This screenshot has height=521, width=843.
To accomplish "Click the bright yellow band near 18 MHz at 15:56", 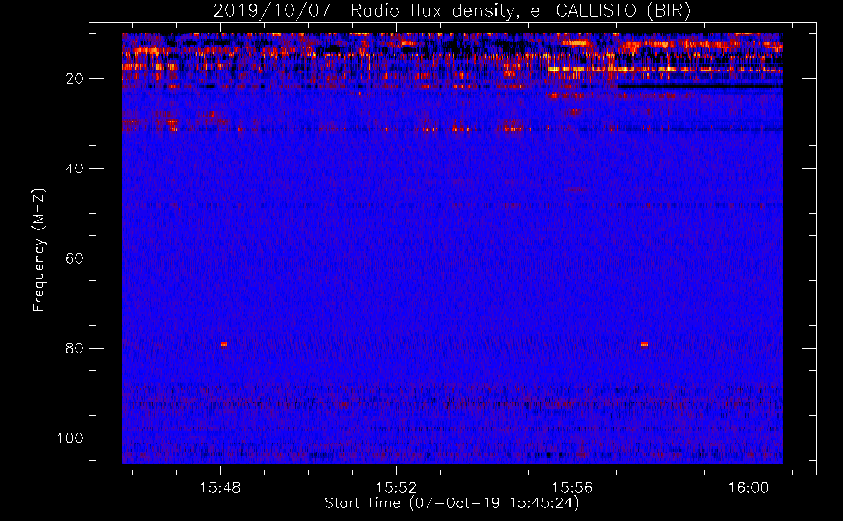I will 566,69.
